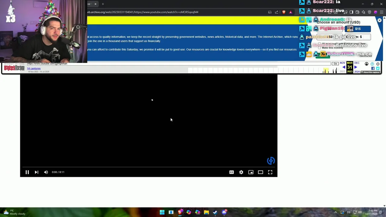The height and width of the screenshot is (217, 386).
Task: Toggle the browser sidebar panel
Action: [351, 12]
